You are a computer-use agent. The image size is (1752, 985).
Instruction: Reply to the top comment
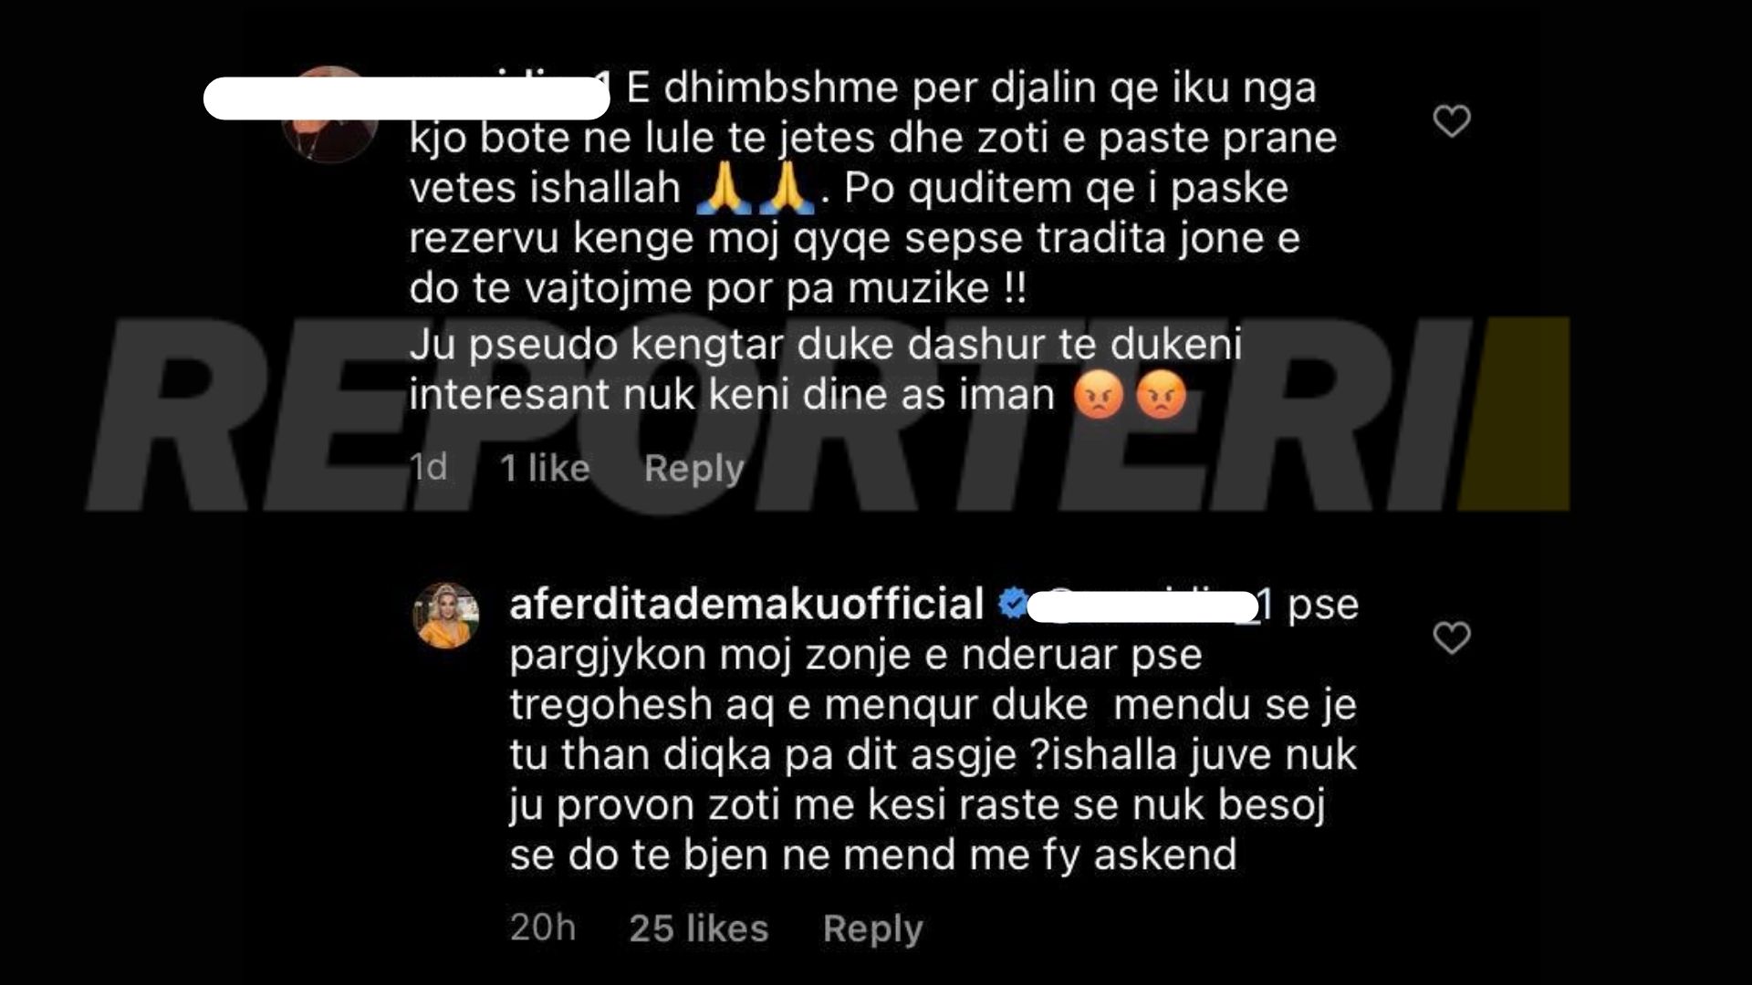[x=694, y=469]
